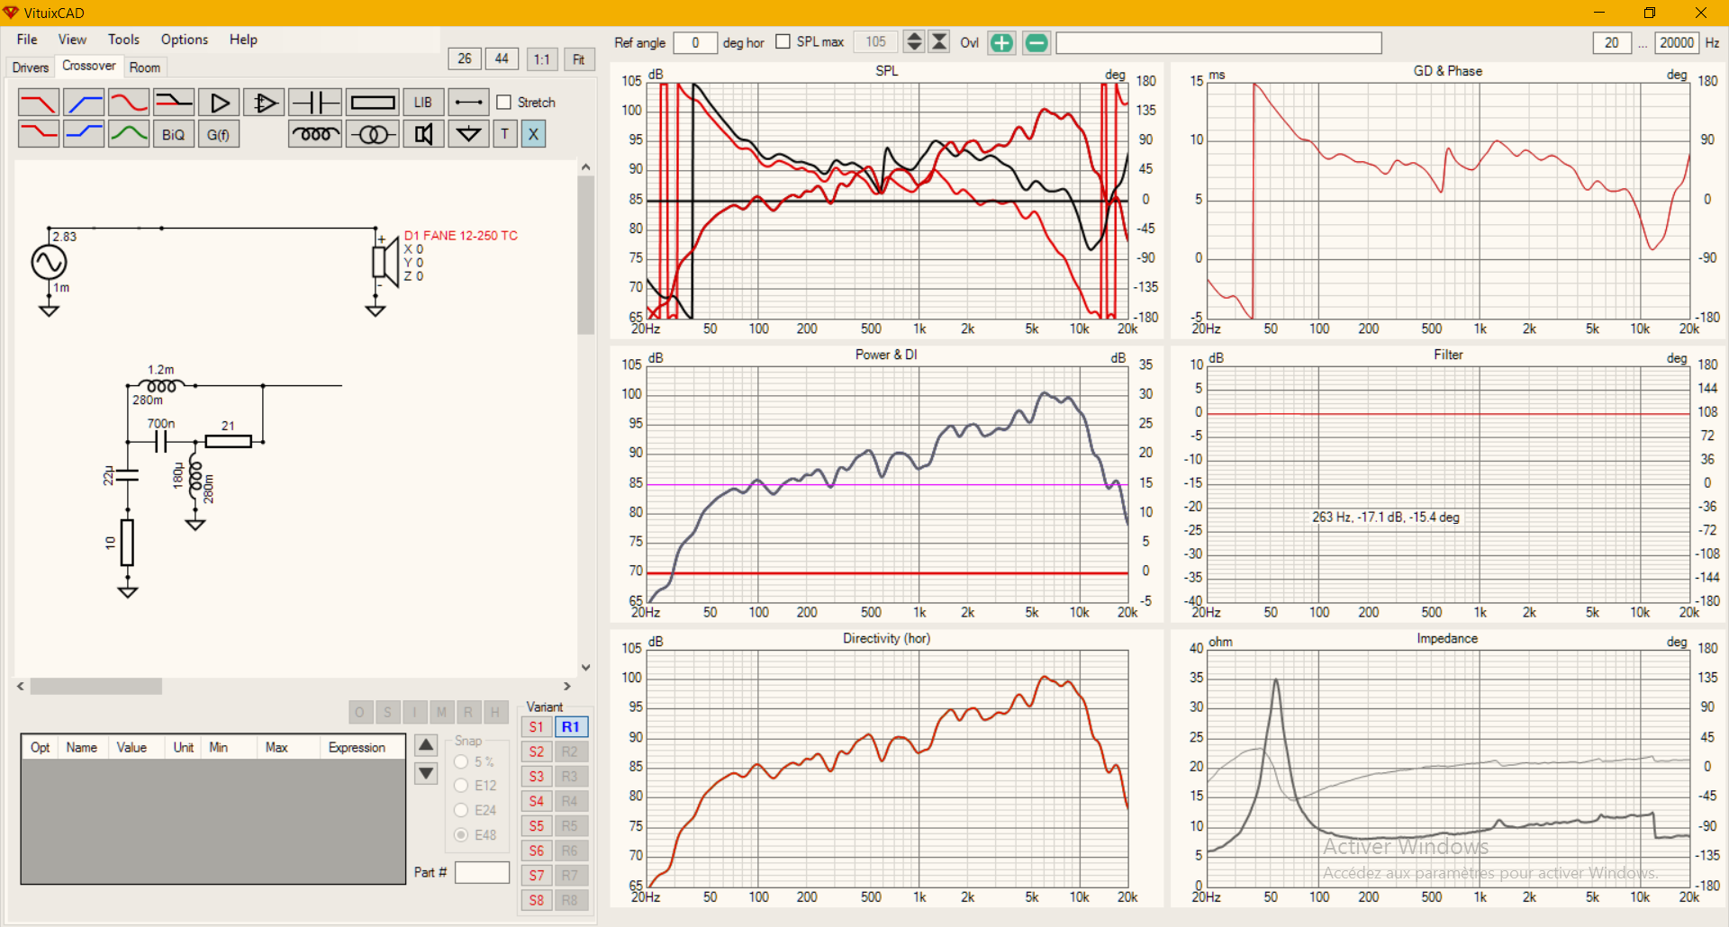This screenshot has height=927, width=1729.
Task: Click the schematic horizontal scrollbar thumb
Action: (96, 686)
